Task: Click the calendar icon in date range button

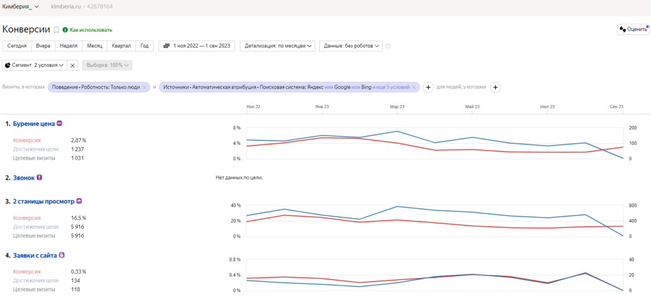Action: pyautogui.click(x=167, y=46)
